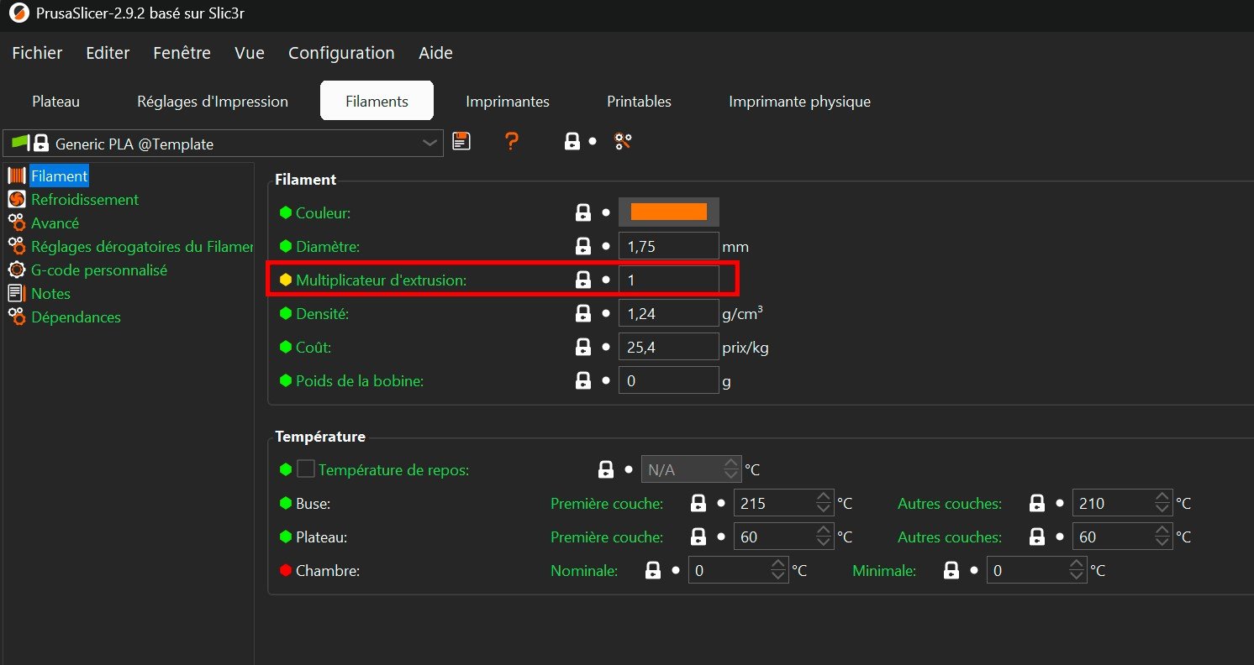Click the fan icon beside Refroidissement

click(17, 200)
